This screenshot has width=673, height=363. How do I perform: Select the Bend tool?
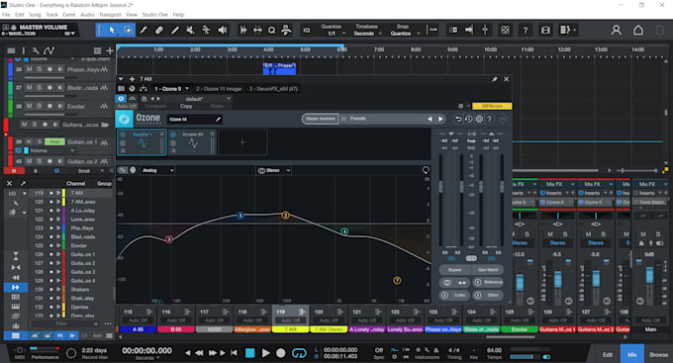pos(207,30)
